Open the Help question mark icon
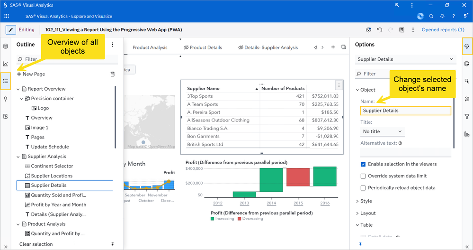Viewport: 473px width, 250px height. (454, 16)
